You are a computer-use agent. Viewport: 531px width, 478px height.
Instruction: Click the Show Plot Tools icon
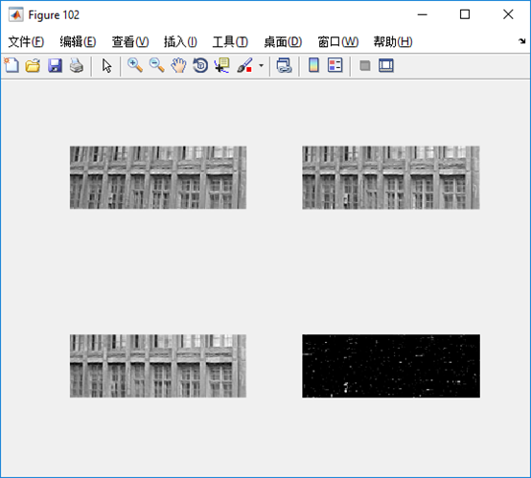pyautogui.click(x=386, y=65)
